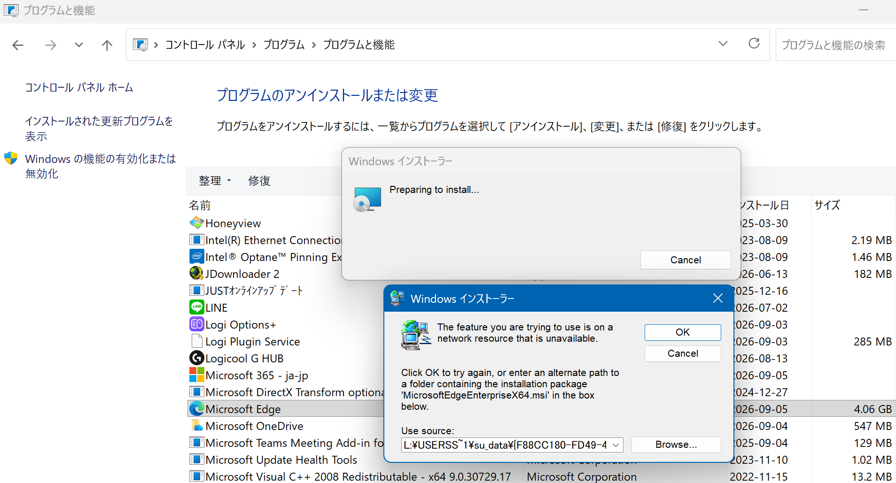Screen dimensions: 896x483
Task: Click the Logi Plugin Service file icon
Action: coord(196,341)
